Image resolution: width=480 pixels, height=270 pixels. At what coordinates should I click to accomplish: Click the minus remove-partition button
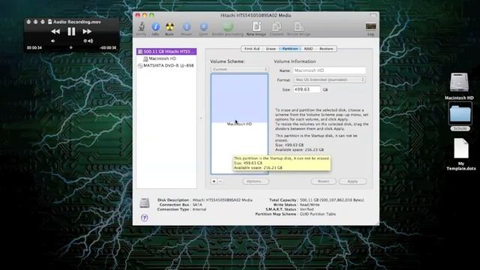point(220,181)
